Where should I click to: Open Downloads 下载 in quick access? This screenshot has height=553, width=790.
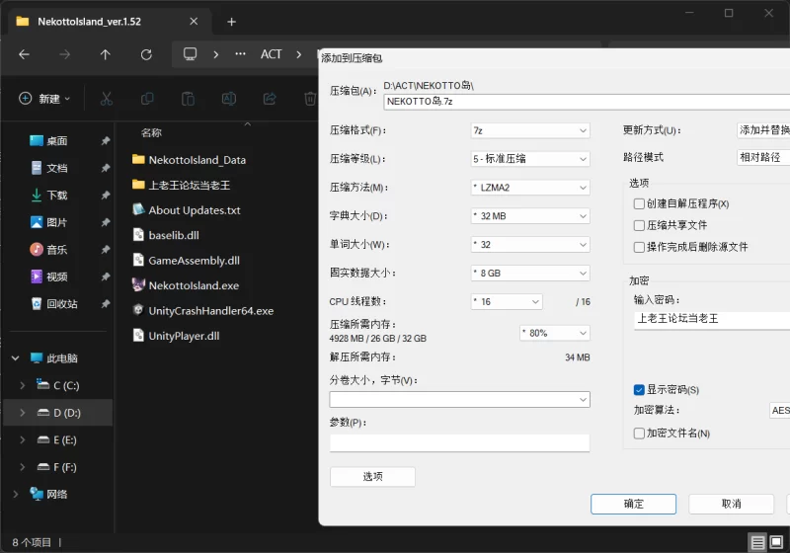point(57,196)
